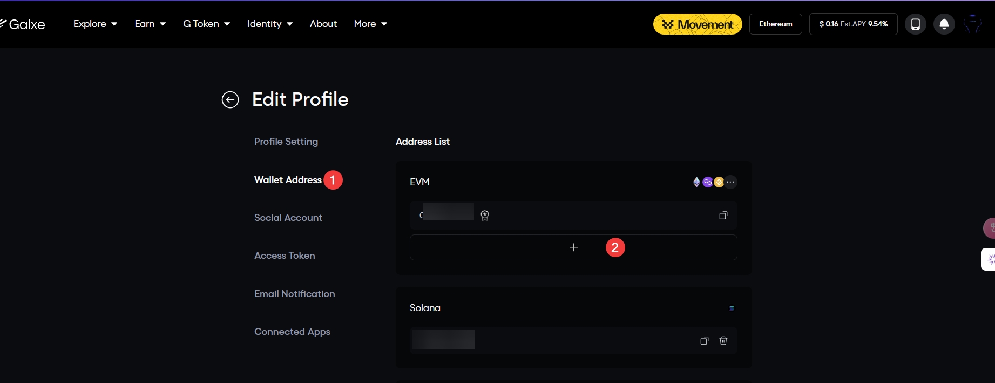Expand the Earn dropdown menu

click(x=150, y=24)
